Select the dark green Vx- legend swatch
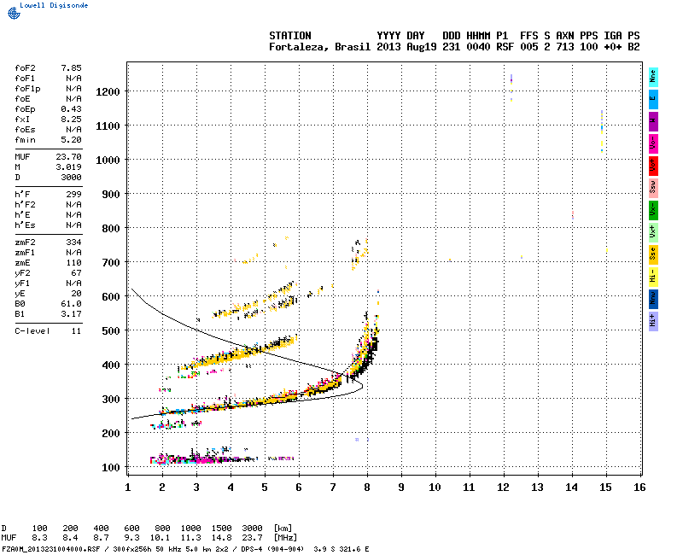This screenshot has width=683, height=555. click(x=653, y=210)
